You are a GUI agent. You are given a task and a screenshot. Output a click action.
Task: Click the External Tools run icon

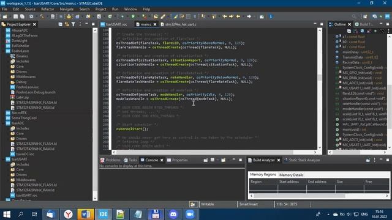(144, 16)
